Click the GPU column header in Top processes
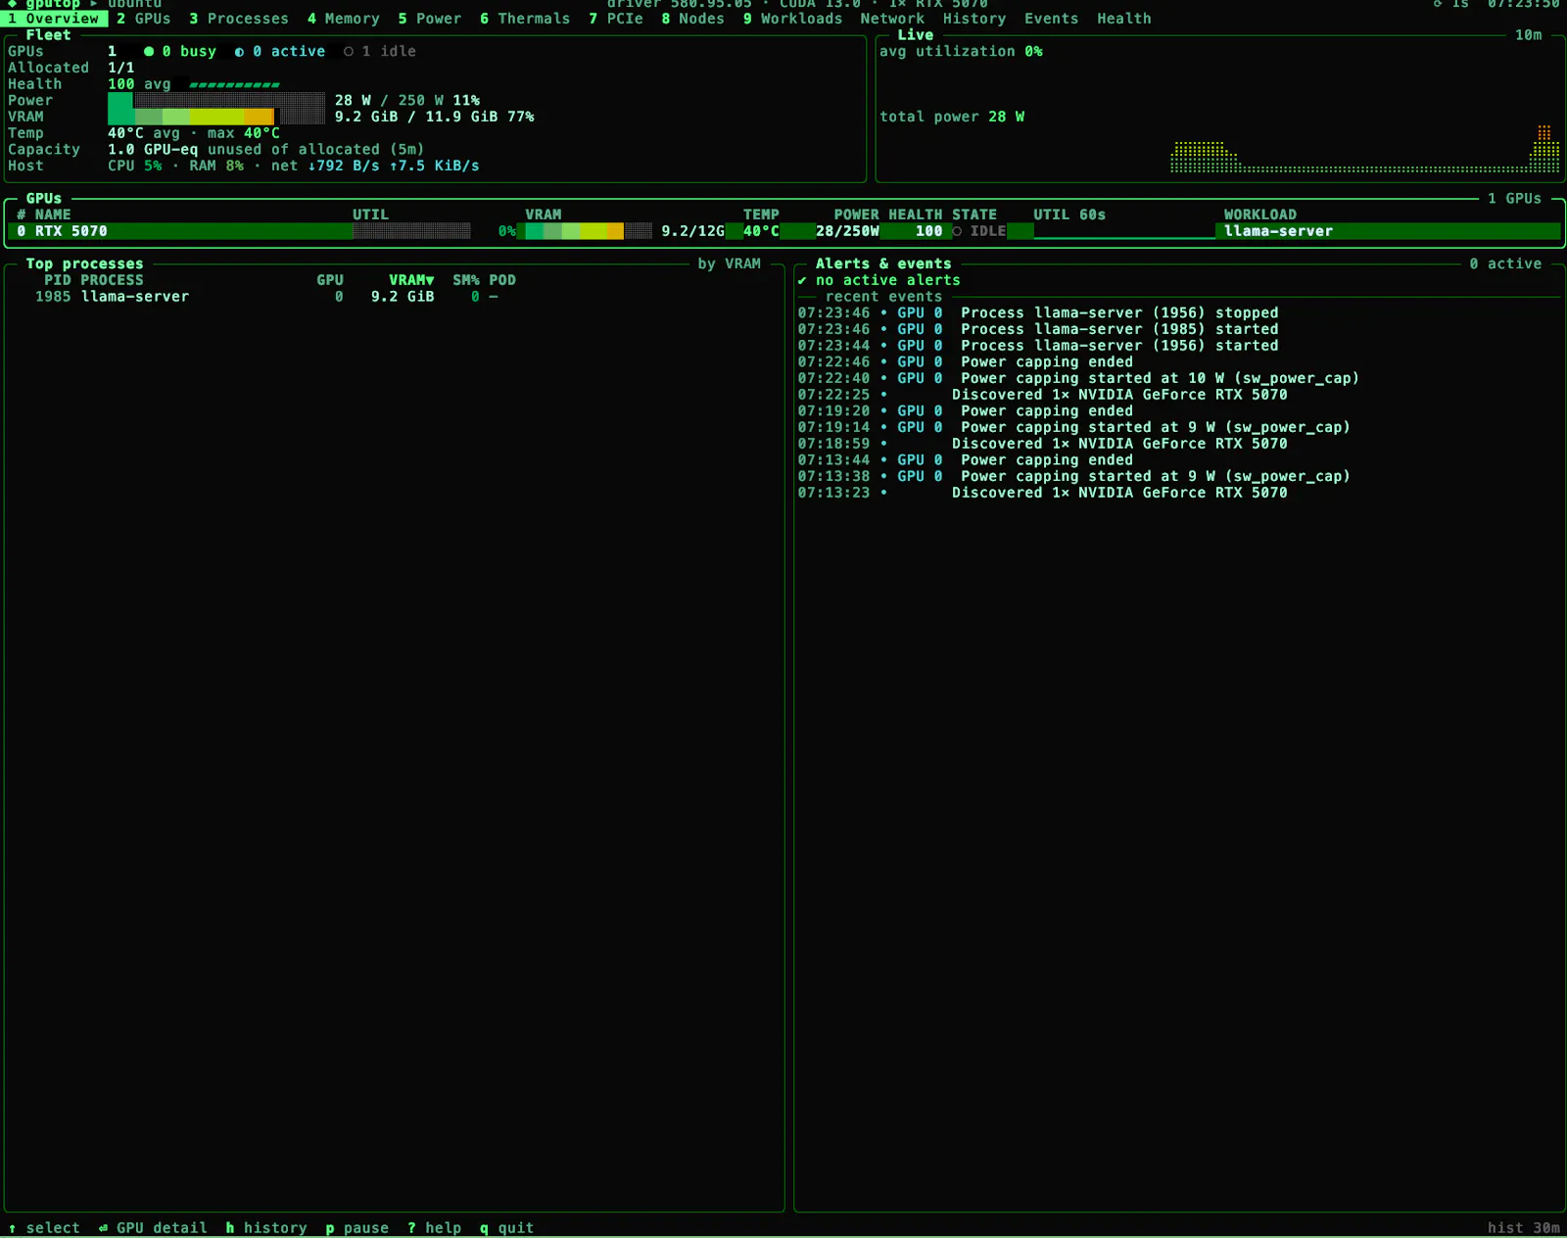The height and width of the screenshot is (1238, 1567). [330, 280]
